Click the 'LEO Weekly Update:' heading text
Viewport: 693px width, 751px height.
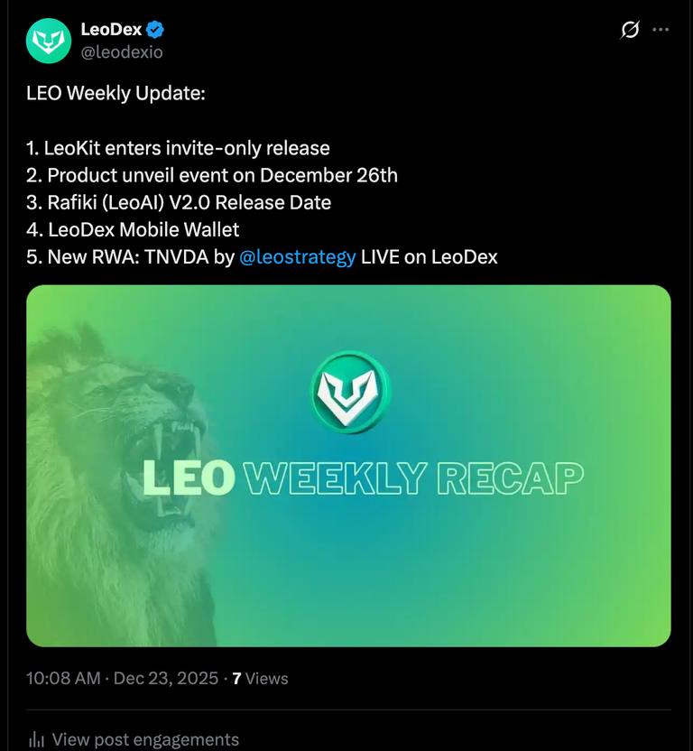click(x=115, y=93)
